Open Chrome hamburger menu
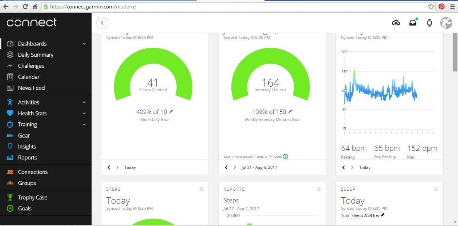458x226 pixels. pyautogui.click(x=452, y=6)
